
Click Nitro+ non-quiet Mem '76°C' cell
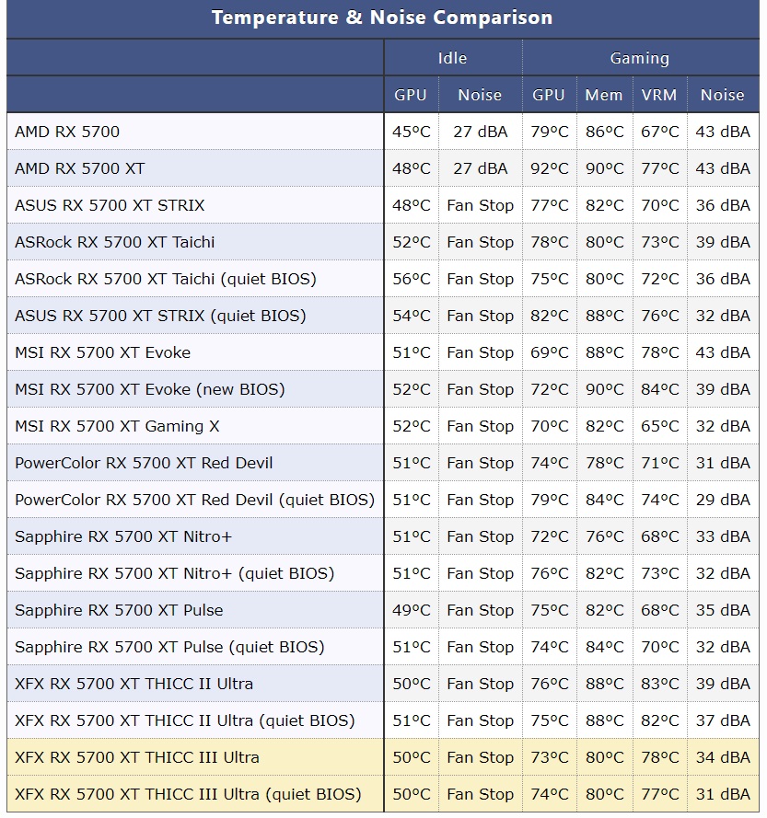coord(605,536)
